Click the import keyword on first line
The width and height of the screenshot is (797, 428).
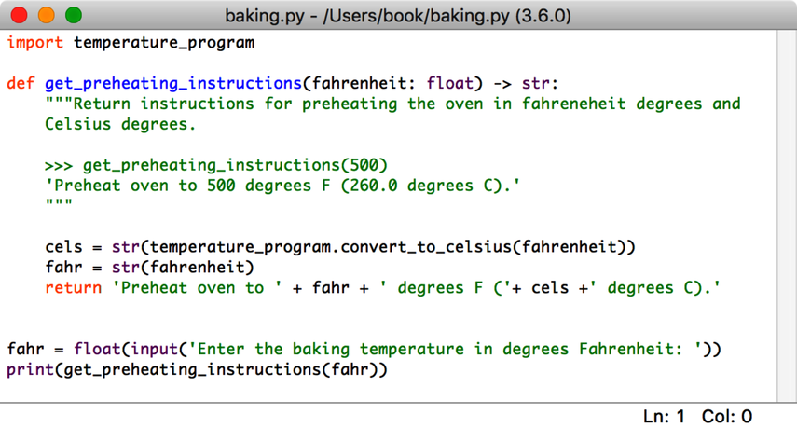pyautogui.click(x=34, y=42)
